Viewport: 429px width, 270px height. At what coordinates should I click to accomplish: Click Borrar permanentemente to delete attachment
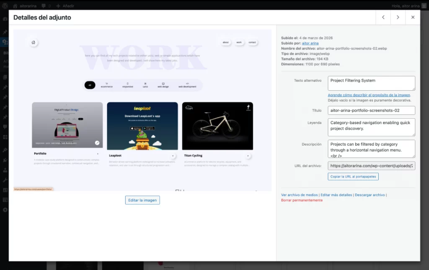pyautogui.click(x=302, y=200)
